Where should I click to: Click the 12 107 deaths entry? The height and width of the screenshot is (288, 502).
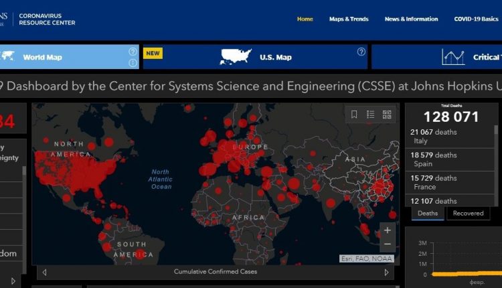click(450, 201)
